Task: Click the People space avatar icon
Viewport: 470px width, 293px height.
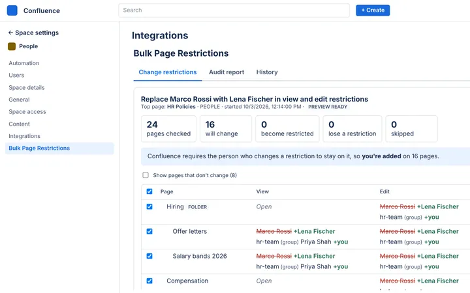Action: tap(12, 46)
